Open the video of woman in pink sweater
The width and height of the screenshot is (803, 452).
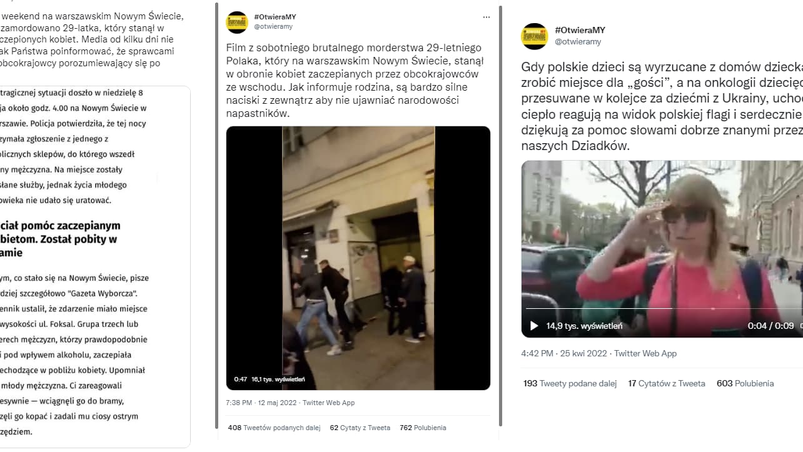(662, 249)
